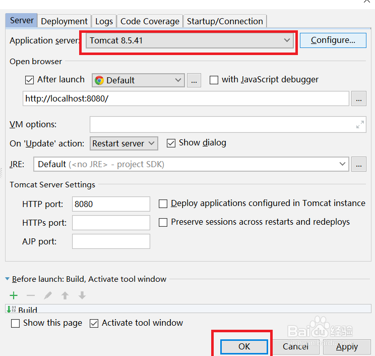The height and width of the screenshot is (356, 375).
Task: Open the Code Coverage tab
Action: tap(150, 21)
